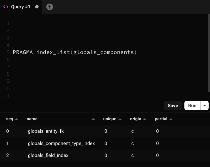Click unique value in globals_field_index row

106,155
